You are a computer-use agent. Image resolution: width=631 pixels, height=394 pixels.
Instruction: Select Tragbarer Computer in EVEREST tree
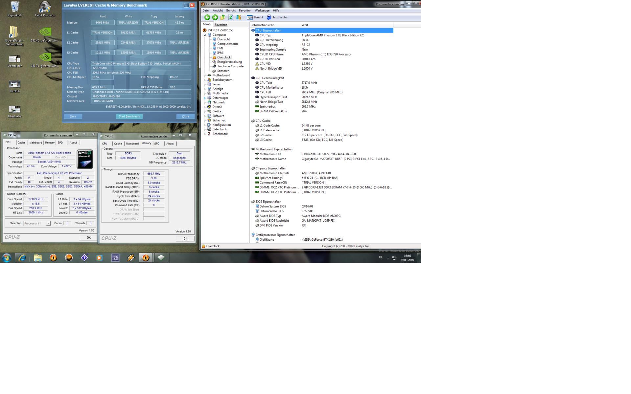231,66
